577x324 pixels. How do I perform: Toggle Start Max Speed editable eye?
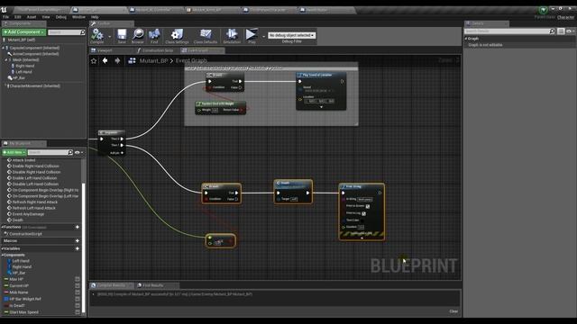click(x=78, y=312)
